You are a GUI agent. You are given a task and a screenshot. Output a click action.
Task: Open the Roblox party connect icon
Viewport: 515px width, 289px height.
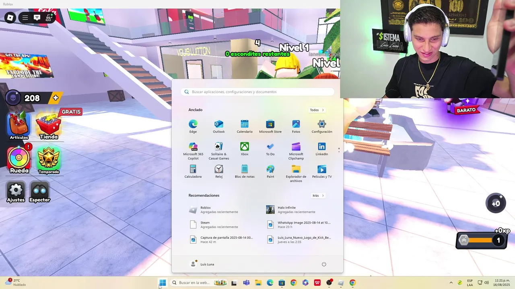pyautogui.click(x=49, y=18)
